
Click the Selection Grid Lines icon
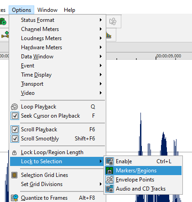point(15,175)
